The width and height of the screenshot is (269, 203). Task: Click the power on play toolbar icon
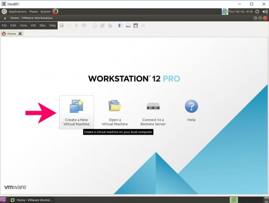76,26
